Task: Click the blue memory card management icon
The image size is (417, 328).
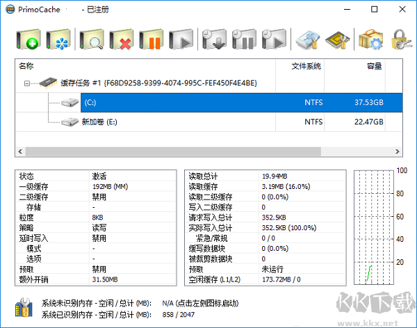Action: click(x=308, y=40)
